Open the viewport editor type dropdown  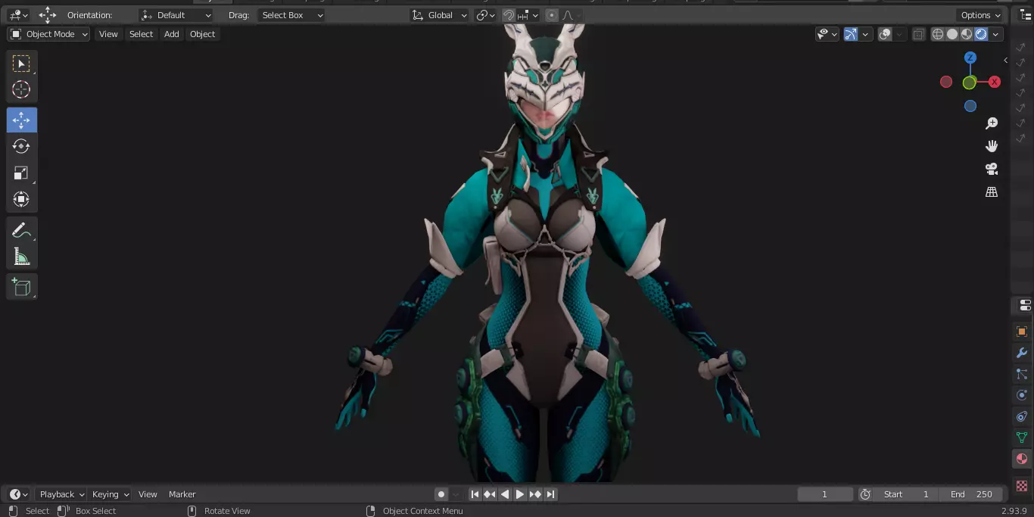click(18, 15)
